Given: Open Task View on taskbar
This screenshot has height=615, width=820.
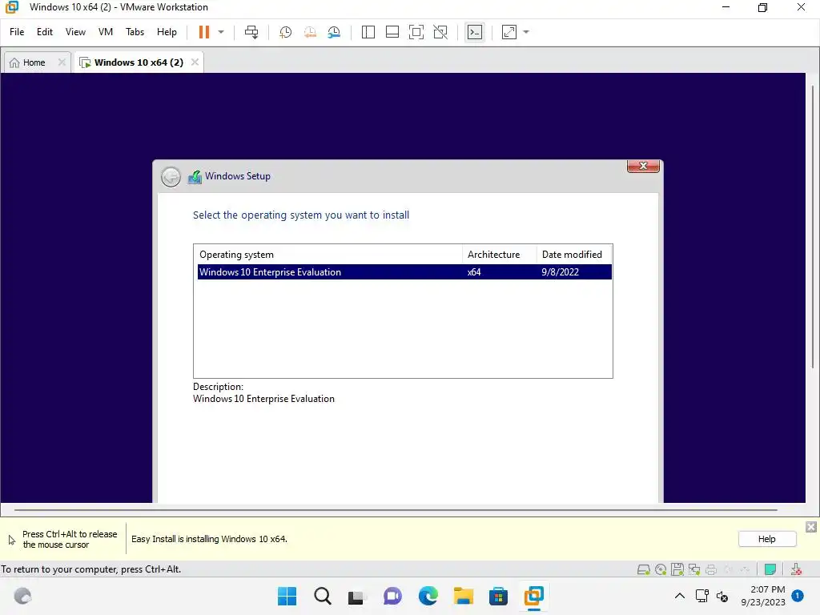Looking at the screenshot, I should (x=357, y=596).
